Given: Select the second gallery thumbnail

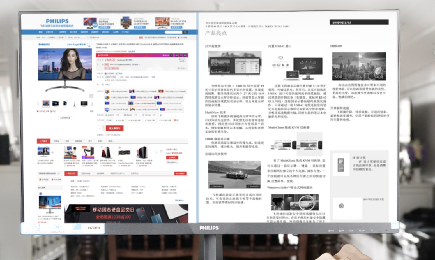Looking at the screenshot, I should [56, 103].
